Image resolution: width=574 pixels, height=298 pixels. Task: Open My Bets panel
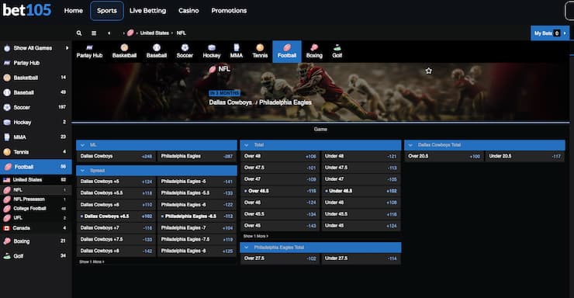point(550,33)
